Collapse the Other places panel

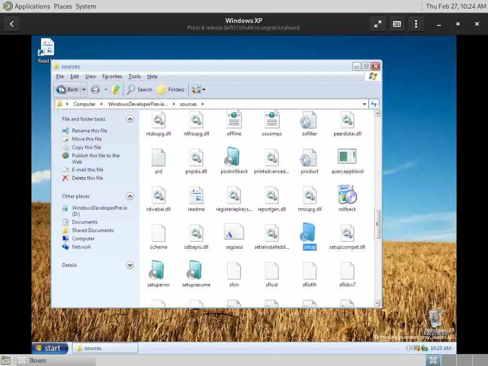(130, 196)
